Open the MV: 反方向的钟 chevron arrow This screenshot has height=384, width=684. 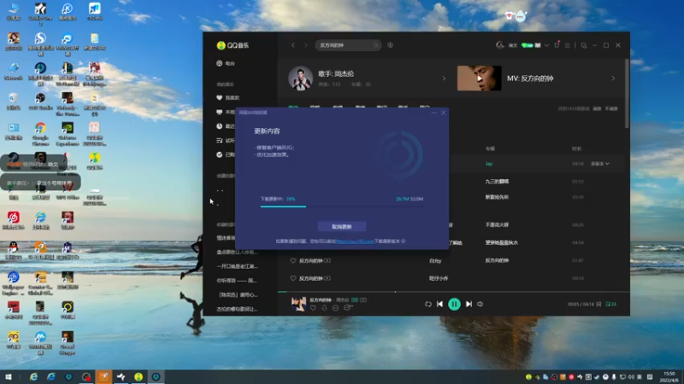613,79
